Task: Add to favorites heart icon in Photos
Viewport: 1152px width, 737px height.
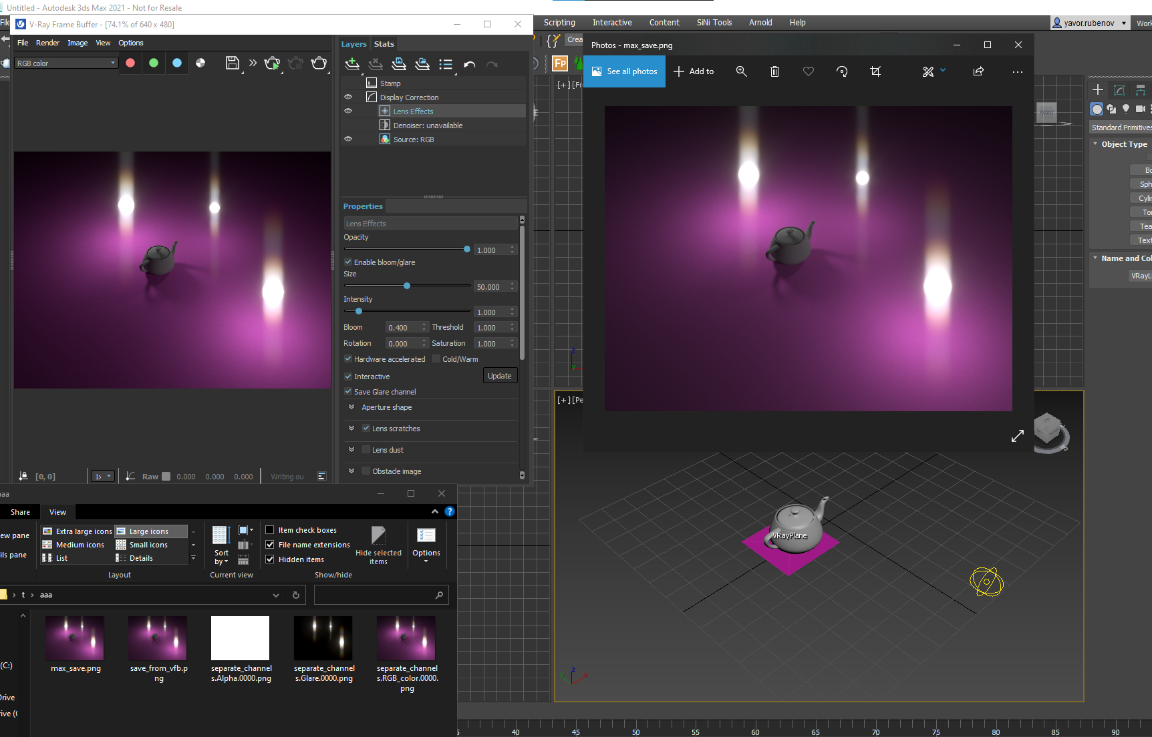Action: (x=809, y=71)
